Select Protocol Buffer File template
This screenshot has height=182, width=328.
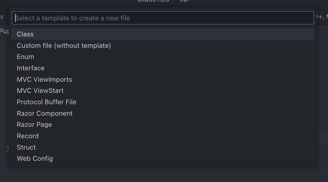47,102
